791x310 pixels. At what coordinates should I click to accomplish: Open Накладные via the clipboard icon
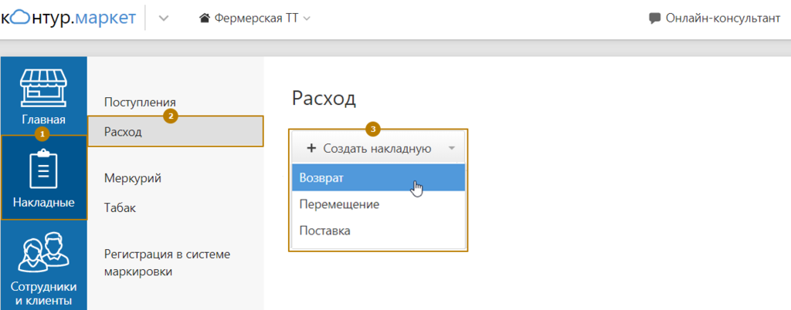[43, 170]
